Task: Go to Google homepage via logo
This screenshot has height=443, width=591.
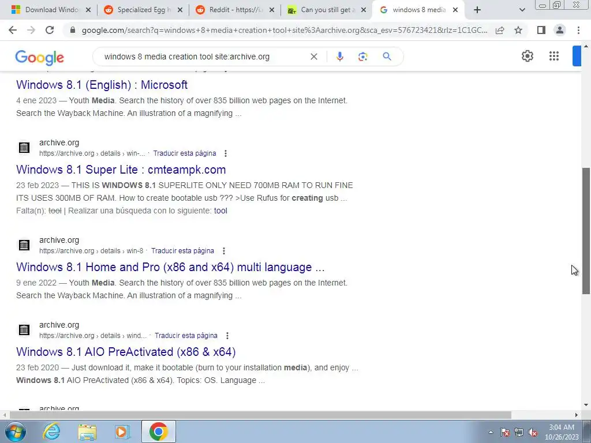Action: pyautogui.click(x=40, y=58)
